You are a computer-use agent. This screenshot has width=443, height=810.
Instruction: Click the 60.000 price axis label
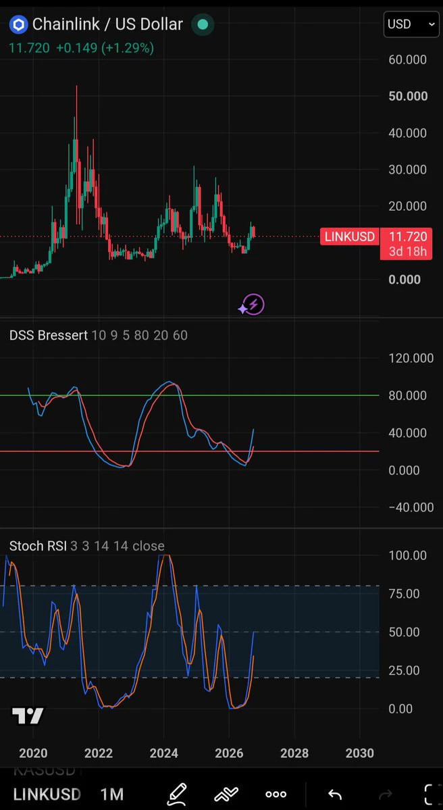tap(408, 59)
